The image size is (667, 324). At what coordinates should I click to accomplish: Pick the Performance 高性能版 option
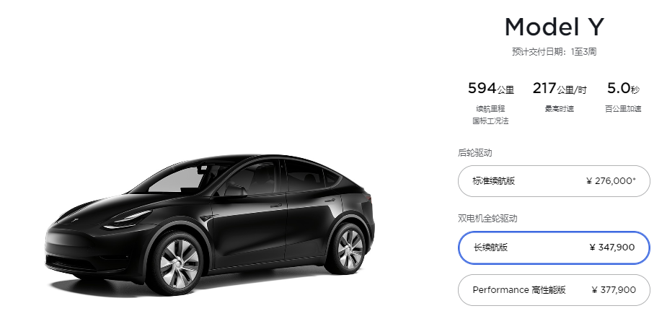(554, 290)
